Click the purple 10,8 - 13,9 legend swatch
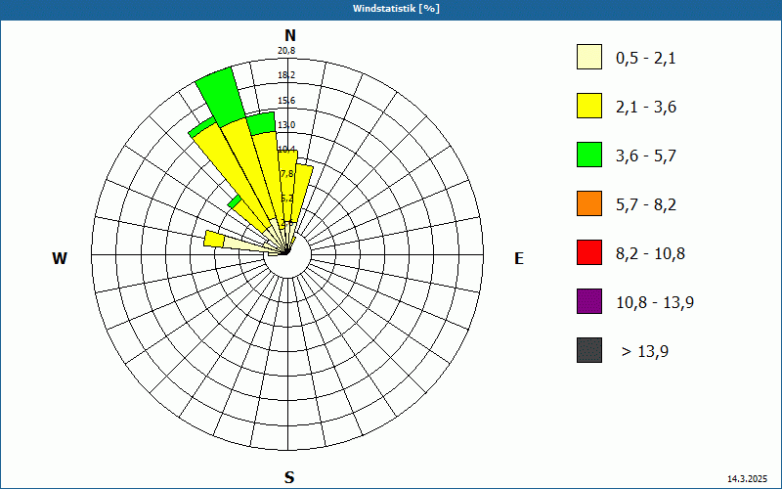 589,301
